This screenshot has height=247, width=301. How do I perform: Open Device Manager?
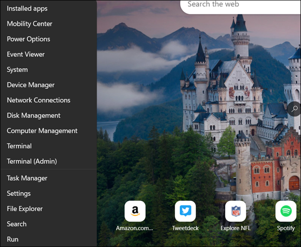(31, 85)
